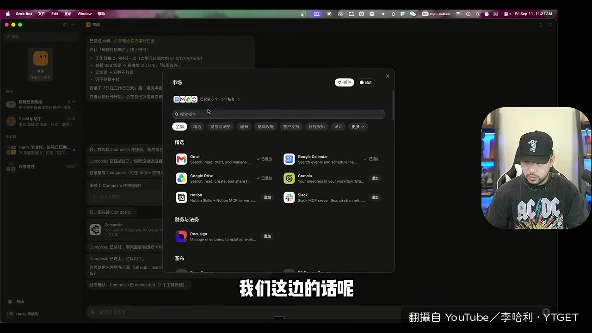Add the Granola plugin
Image resolution: width=592 pixels, height=333 pixels.
(x=375, y=178)
